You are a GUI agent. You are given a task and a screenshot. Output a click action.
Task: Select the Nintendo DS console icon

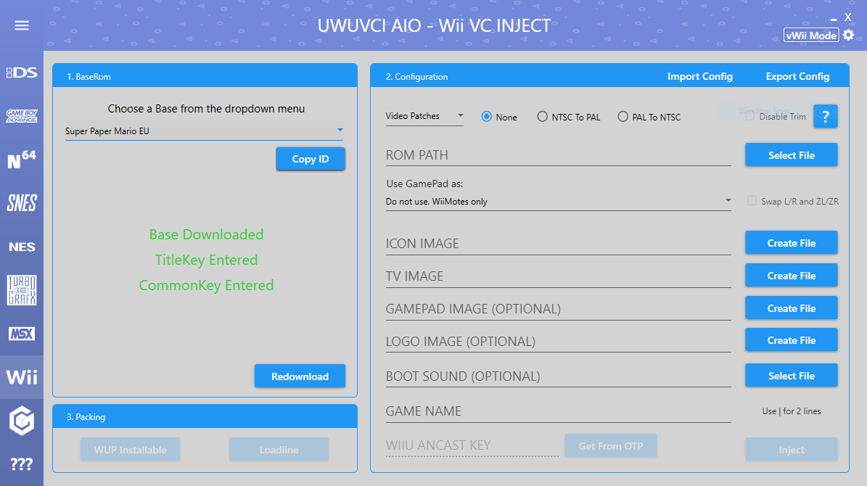pyautogui.click(x=22, y=73)
